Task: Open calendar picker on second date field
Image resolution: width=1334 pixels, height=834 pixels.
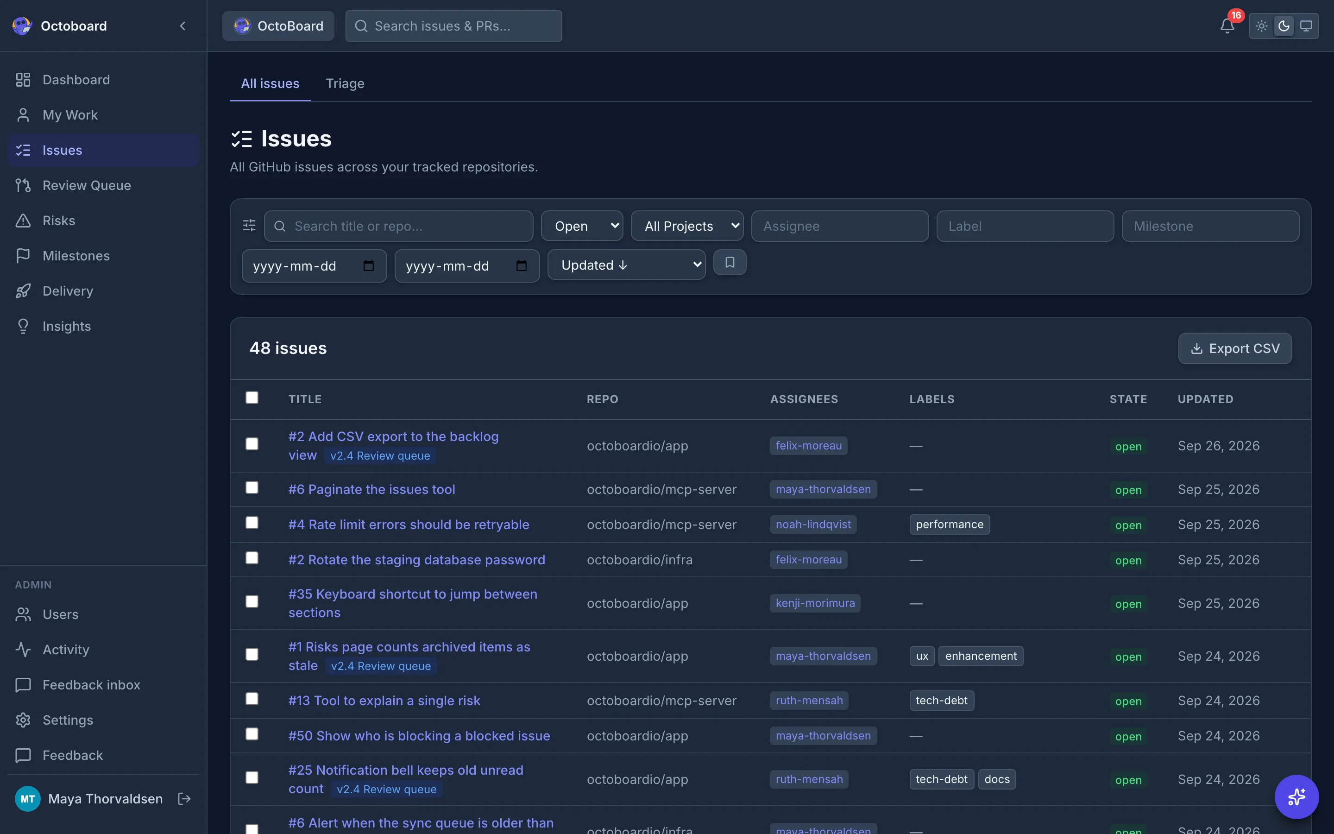Action: coord(521,266)
